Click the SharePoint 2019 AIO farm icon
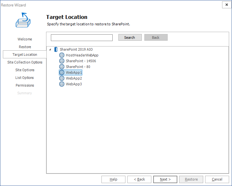This screenshot has width=232, height=186. 56,49
